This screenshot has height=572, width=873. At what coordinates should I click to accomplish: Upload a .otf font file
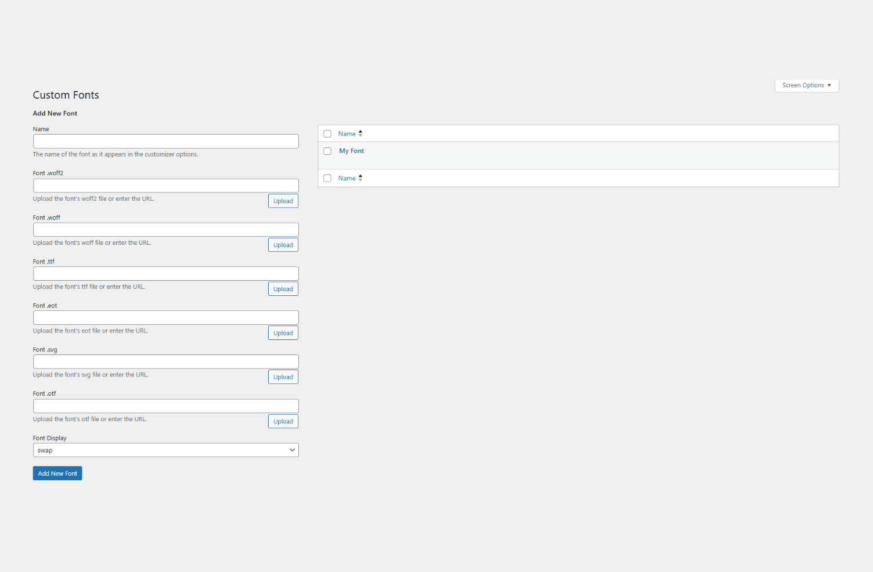point(283,421)
